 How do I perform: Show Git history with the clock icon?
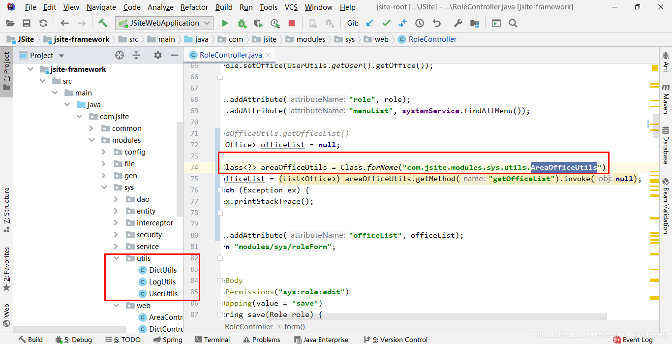pyautogui.click(x=420, y=23)
